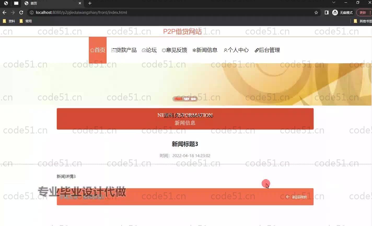Viewport: 372px width, 226px height.
Task: Open the 后台管理 navigation menu item
Action: click(x=267, y=50)
